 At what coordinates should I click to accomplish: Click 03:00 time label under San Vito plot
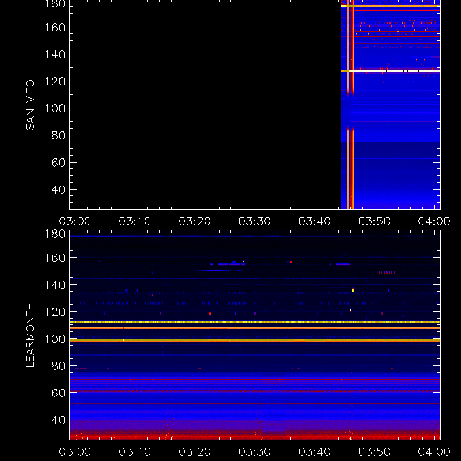(75, 221)
